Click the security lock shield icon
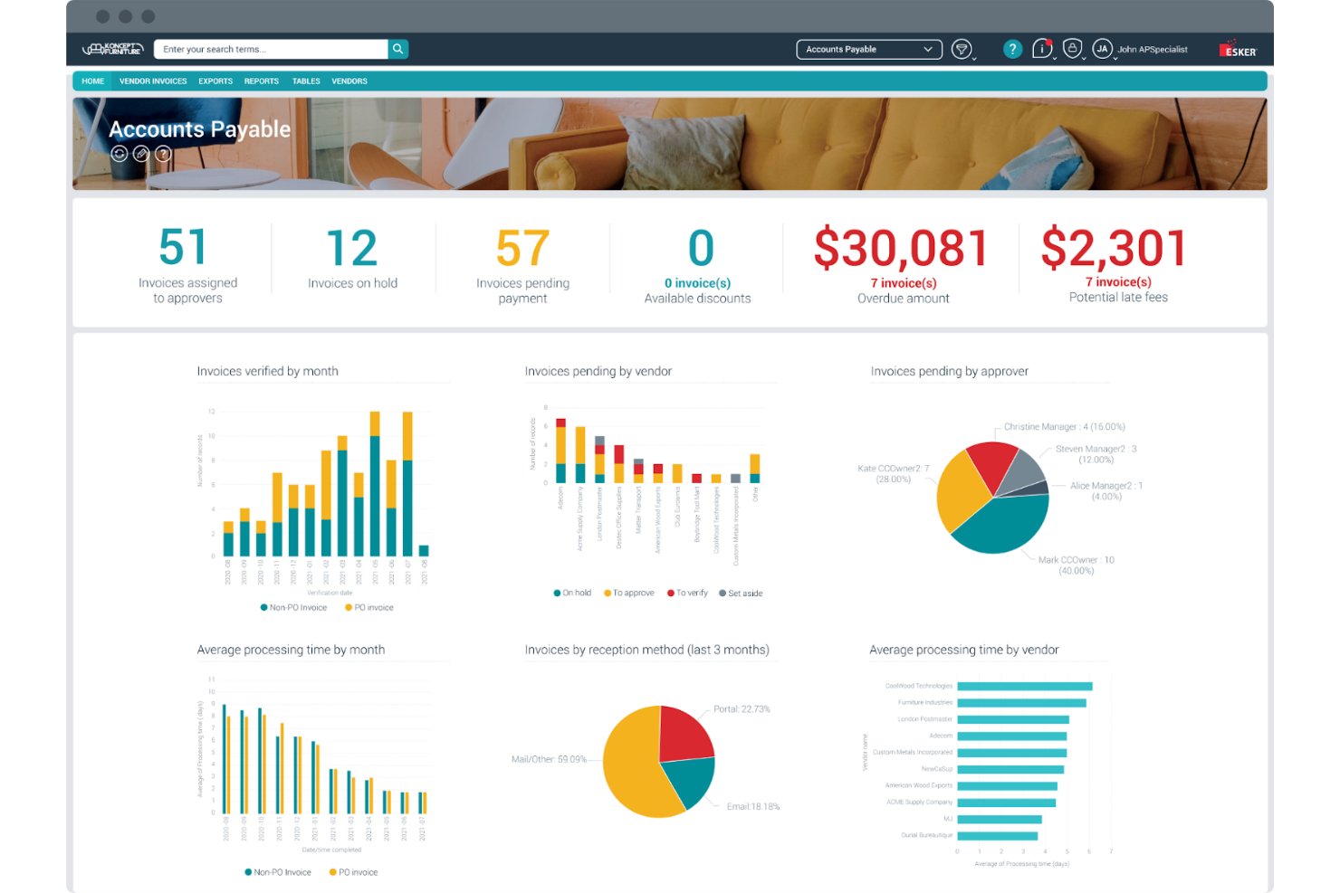Viewport: 1340px width, 893px height. [x=1072, y=49]
